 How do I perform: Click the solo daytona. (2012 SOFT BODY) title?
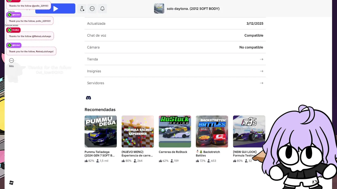193,9
